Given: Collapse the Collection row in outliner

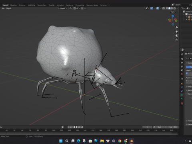Looking at the screenshot, I should [x=184, y=14].
